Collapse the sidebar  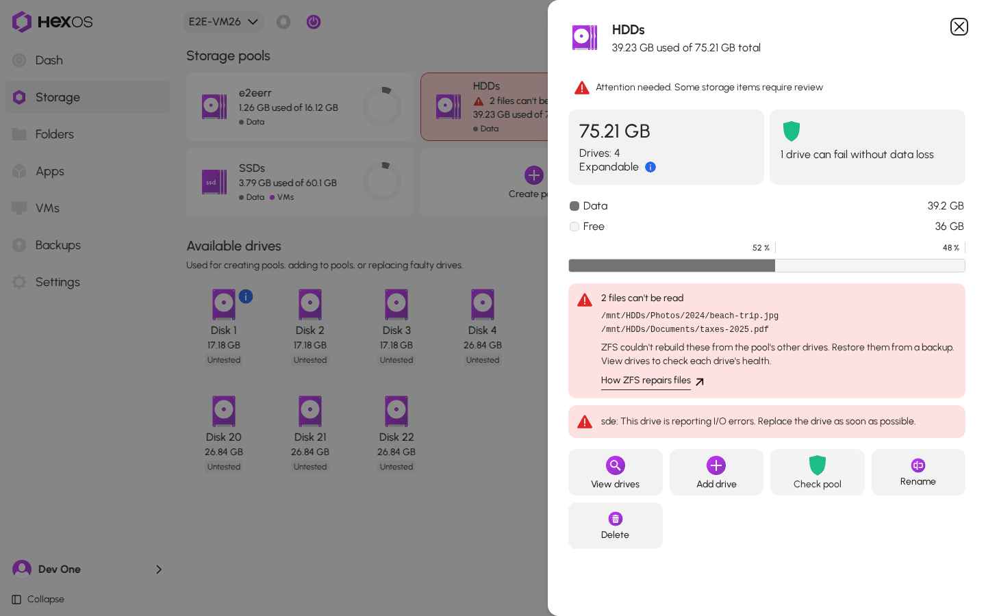(x=38, y=600)
